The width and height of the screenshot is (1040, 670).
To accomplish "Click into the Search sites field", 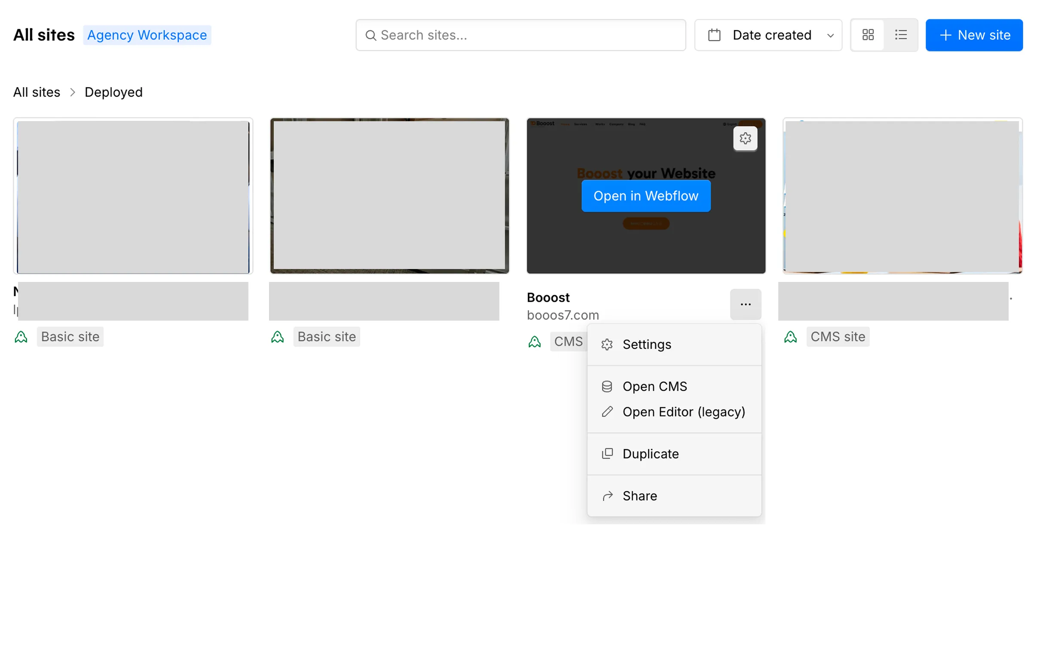I will (521, 35).
